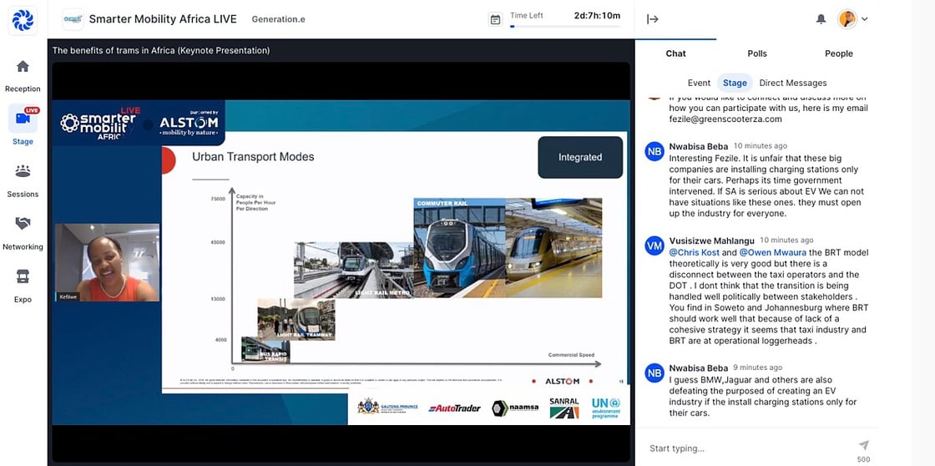Open the Sessions section
Viewport: 935px width, 466px height.
23,181
